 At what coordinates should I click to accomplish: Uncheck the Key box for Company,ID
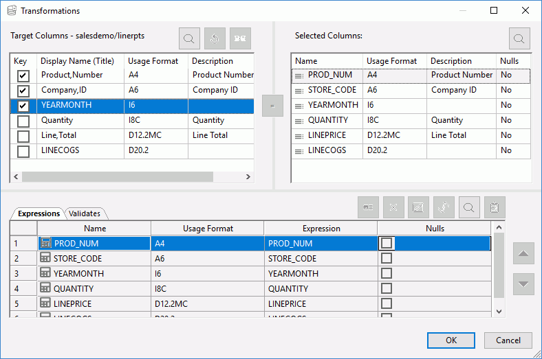(23, 91)
